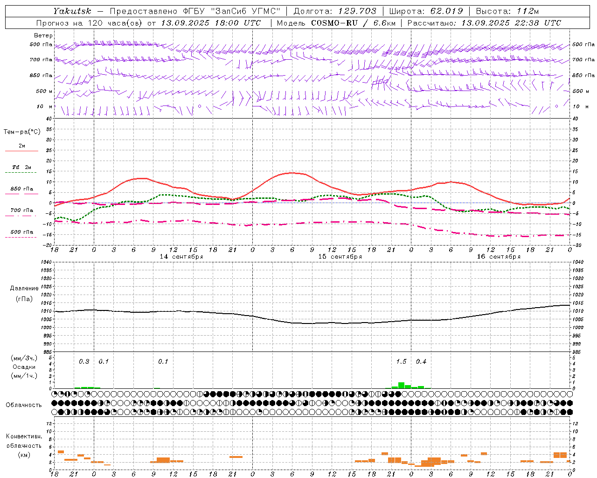
Task: Click the 0.3 precipitation value
Action: (84, 362)
